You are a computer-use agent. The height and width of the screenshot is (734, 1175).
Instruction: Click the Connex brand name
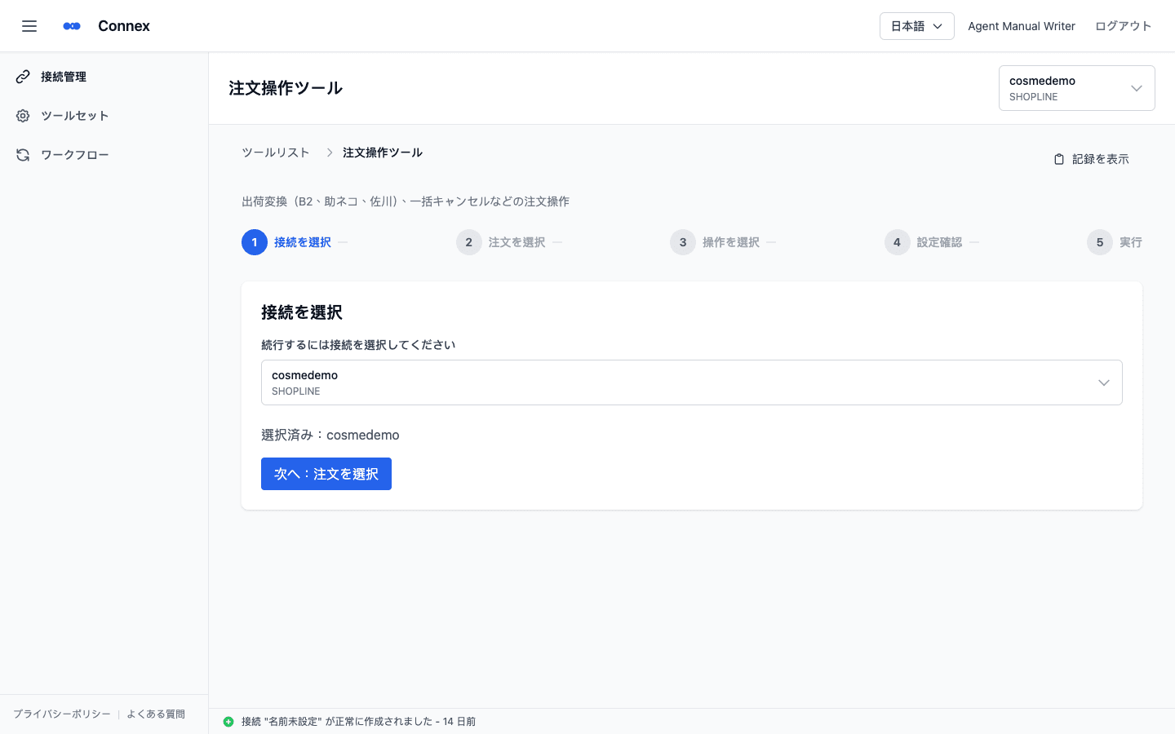pos(124,26)
